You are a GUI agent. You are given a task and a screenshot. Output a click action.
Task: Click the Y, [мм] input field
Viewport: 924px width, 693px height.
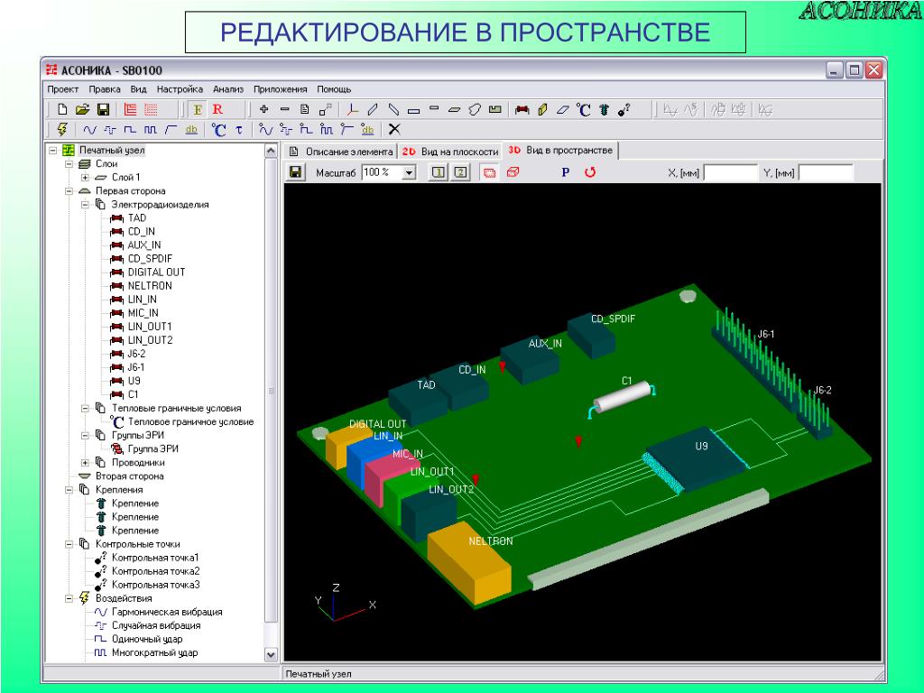pos(826,172)
